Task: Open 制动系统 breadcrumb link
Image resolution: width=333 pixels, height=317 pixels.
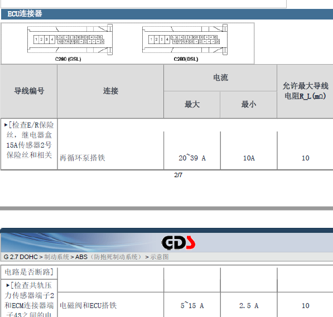Action: (56, 257)
